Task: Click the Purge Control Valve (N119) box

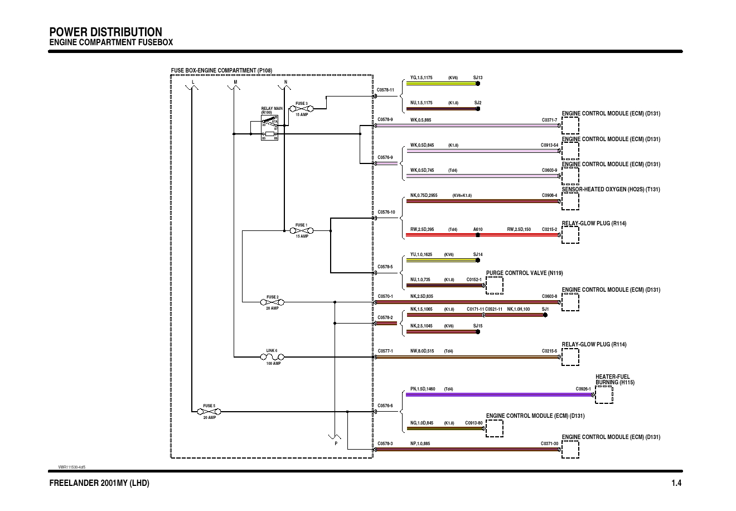Action: (495, 285)
